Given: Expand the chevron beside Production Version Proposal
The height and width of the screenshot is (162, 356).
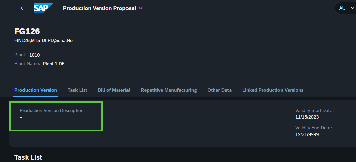Looking at the screenshot, I should tap(140, 8).
